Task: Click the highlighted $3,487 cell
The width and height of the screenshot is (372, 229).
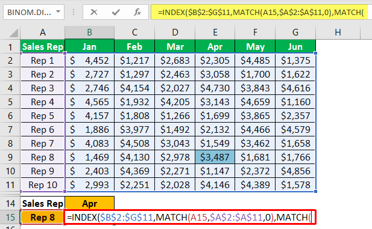Action: (215, 157)
